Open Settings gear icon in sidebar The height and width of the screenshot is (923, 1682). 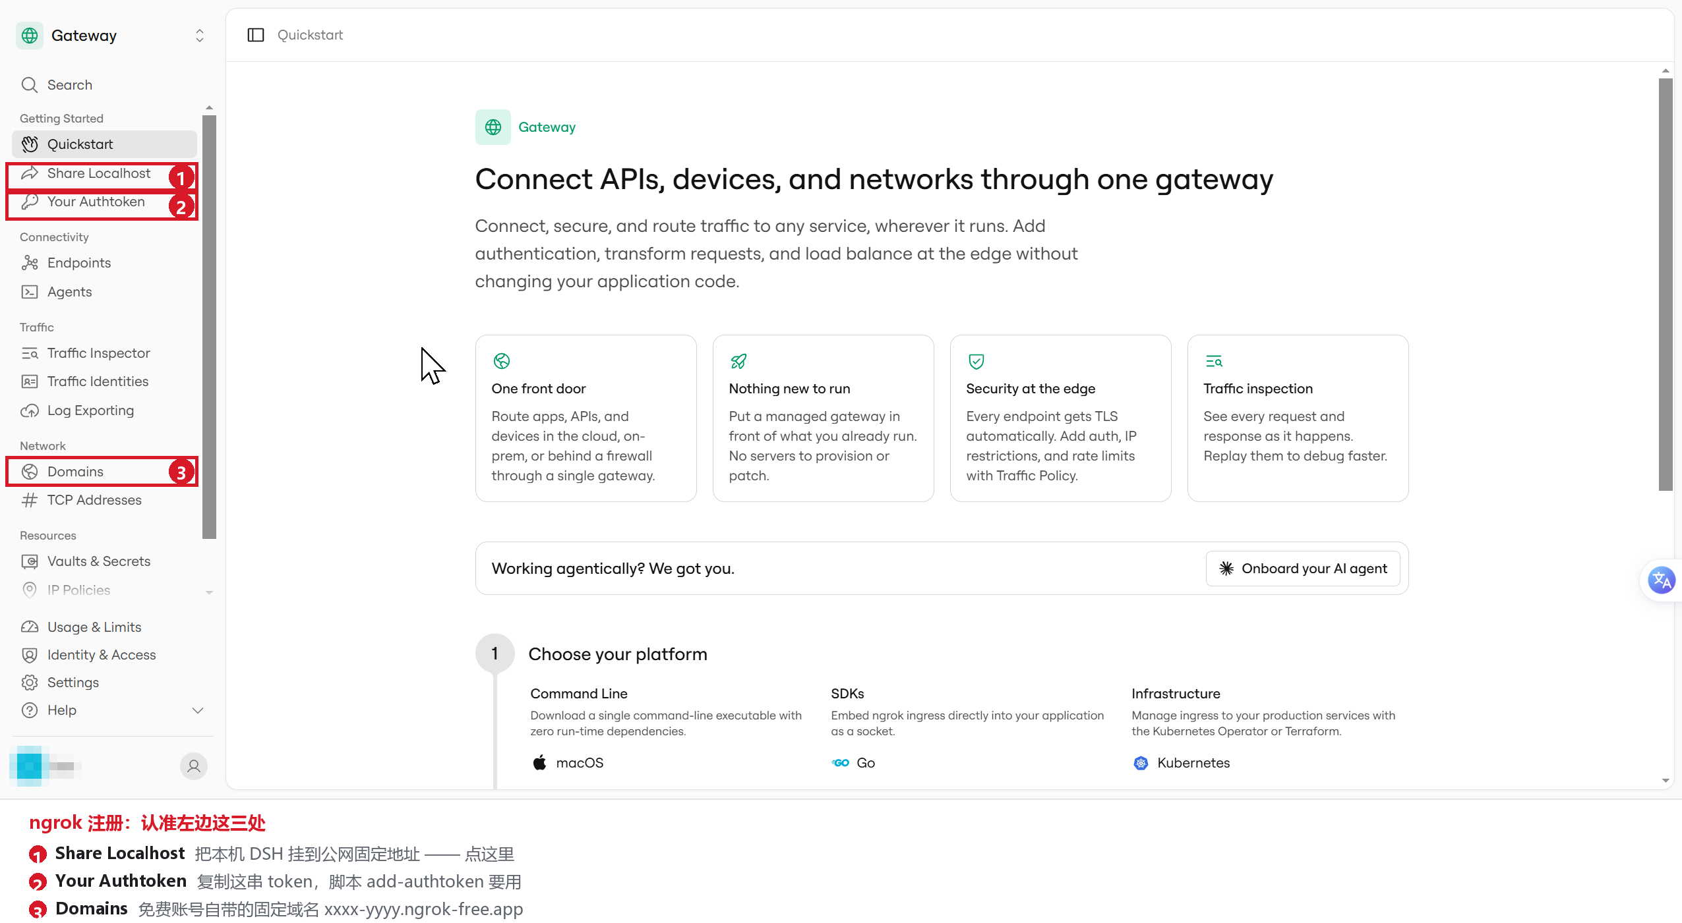tap(30, 683)
